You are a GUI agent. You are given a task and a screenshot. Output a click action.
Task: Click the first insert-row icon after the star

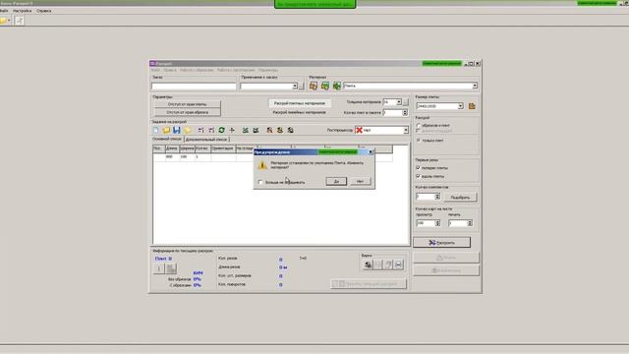(200, 130)
